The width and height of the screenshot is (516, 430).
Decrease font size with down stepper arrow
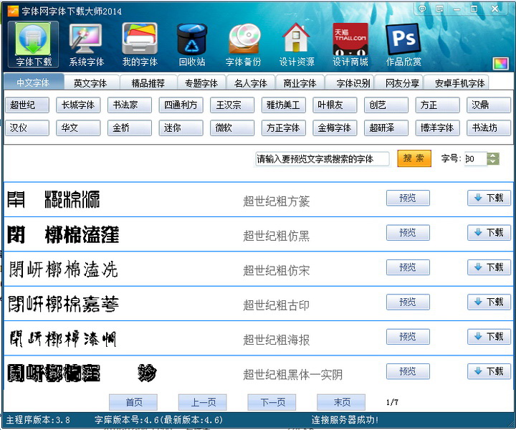[x=493, y=162]
